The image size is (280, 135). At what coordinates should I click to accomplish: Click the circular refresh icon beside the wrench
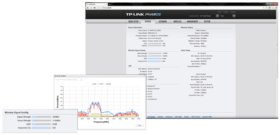tap(269, 8)
